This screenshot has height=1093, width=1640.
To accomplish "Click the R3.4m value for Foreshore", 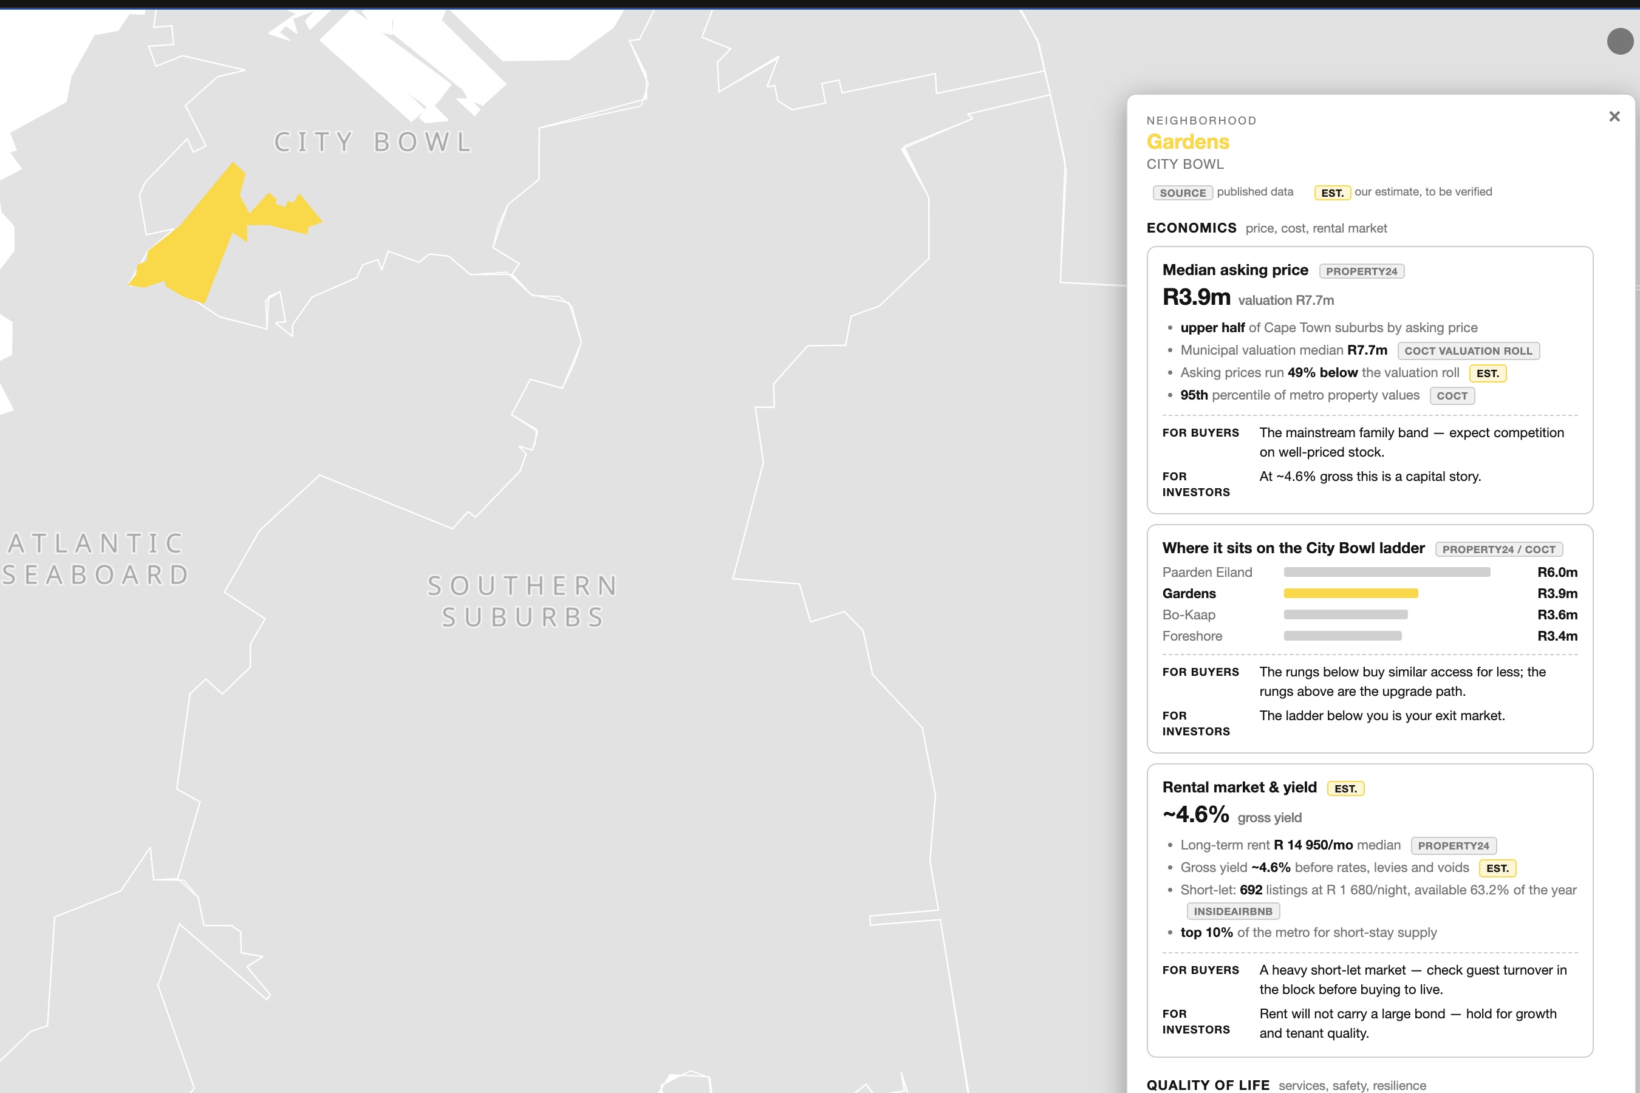I will pyautogui.click(x=1557, y=636).
